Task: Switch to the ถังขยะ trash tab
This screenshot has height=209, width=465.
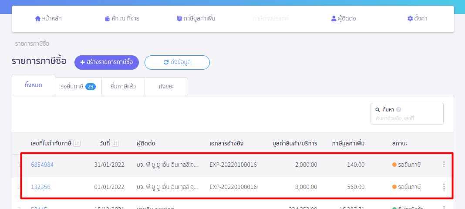Action: tap(166, 87)
